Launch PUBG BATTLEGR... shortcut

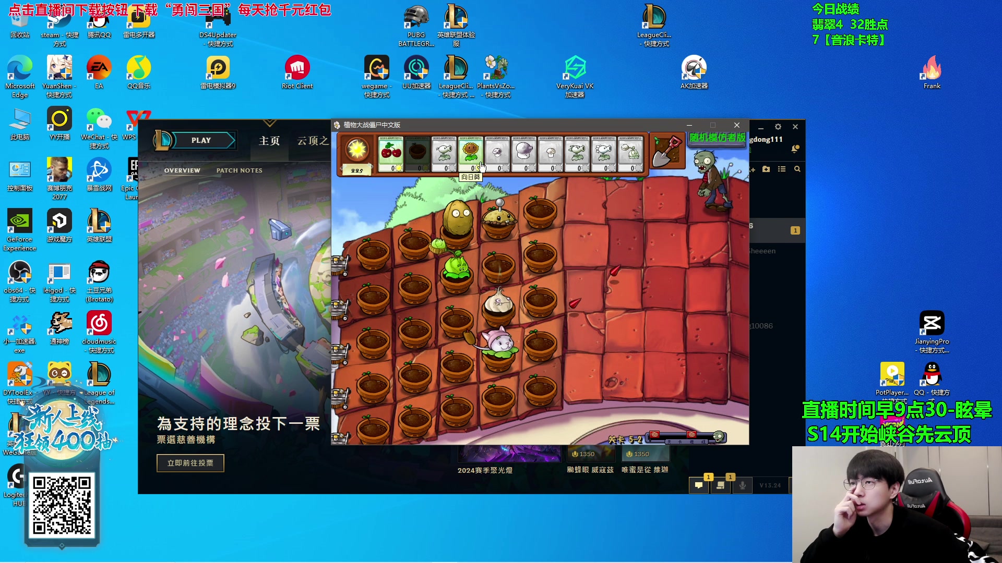(416, 25)
